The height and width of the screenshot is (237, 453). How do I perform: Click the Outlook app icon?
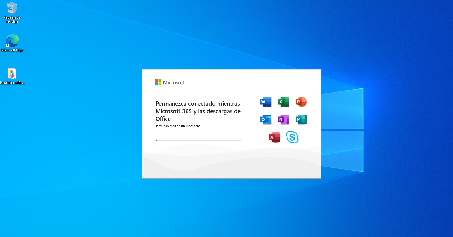pyautogui.click(x=266, y=119)
